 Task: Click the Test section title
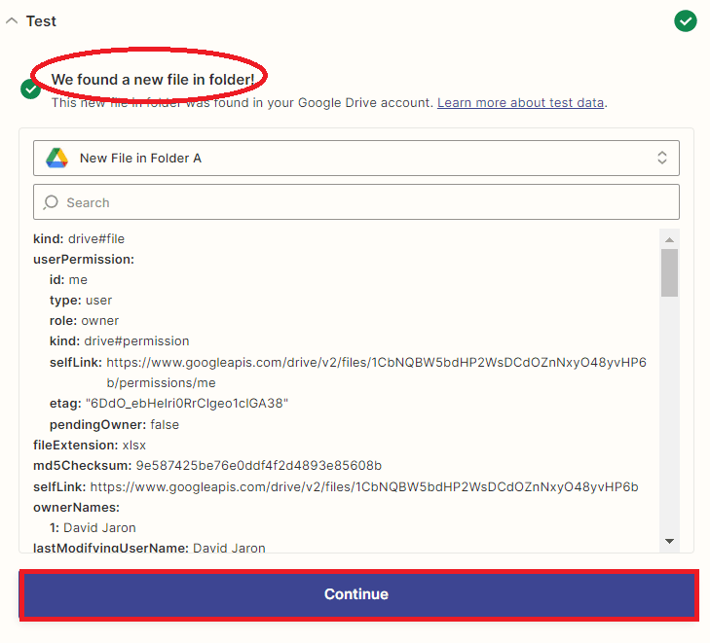[41, 21]
